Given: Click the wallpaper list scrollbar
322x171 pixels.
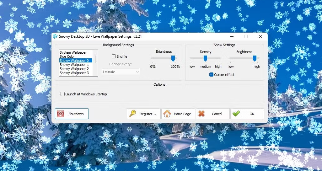Looking at the screenshot, I should click(x=95, y=59).
